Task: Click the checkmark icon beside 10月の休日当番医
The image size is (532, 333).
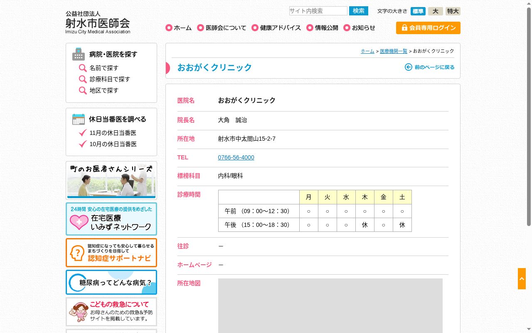Action: click(83, 144)
